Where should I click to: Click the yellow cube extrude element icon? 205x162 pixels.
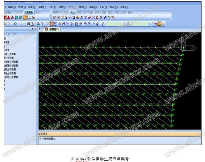[x=62, y=17]
